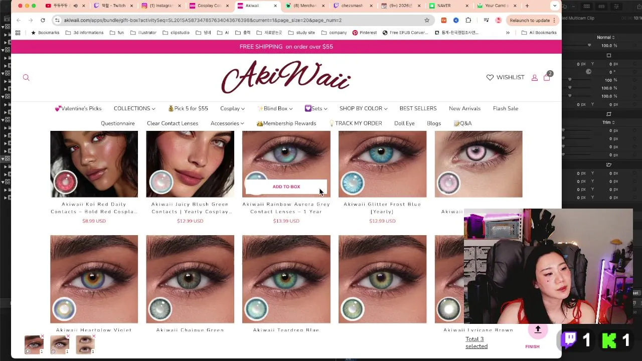The height and width of the screenshot is (361, 642).
Task: Open Membership Rewards link
Action: tap(286, 123)
